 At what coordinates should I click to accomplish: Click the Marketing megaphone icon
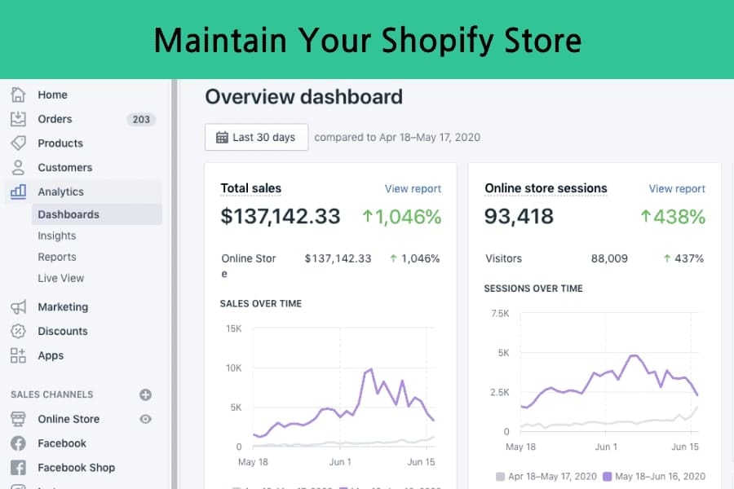point(18,307)
